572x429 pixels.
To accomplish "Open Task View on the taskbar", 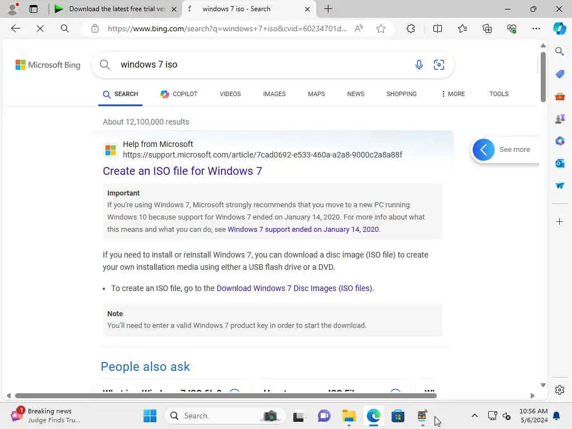I will coord(298,416).
